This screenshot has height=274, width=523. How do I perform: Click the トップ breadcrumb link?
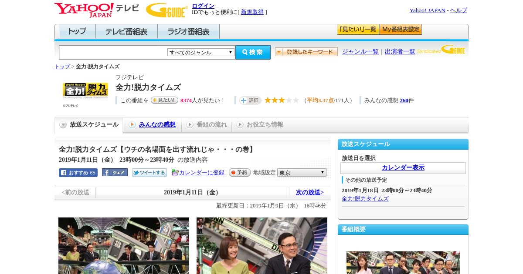click(x=62, y=67)
